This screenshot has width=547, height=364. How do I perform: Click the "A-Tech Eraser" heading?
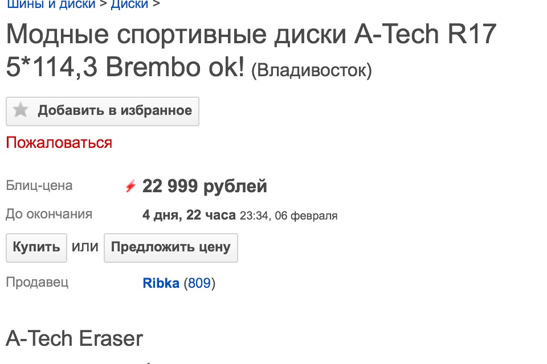pos(74,338)
